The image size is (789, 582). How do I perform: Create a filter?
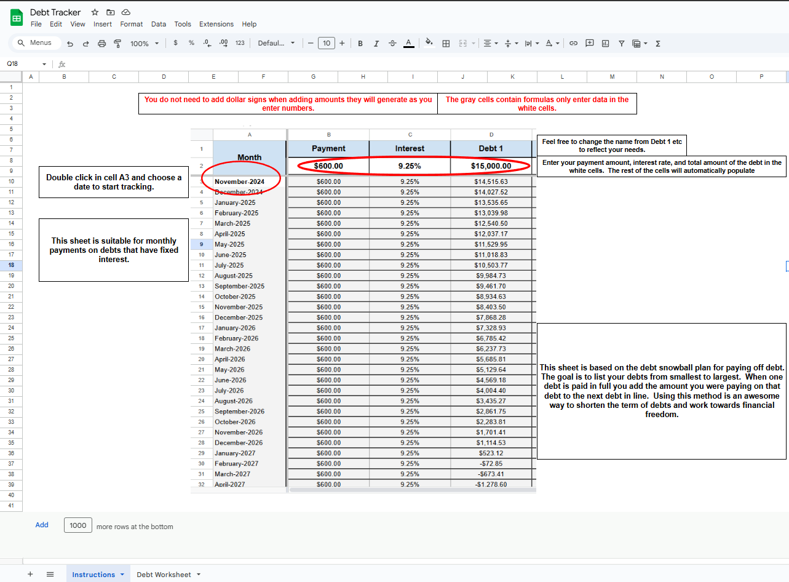tap(621, 43)
